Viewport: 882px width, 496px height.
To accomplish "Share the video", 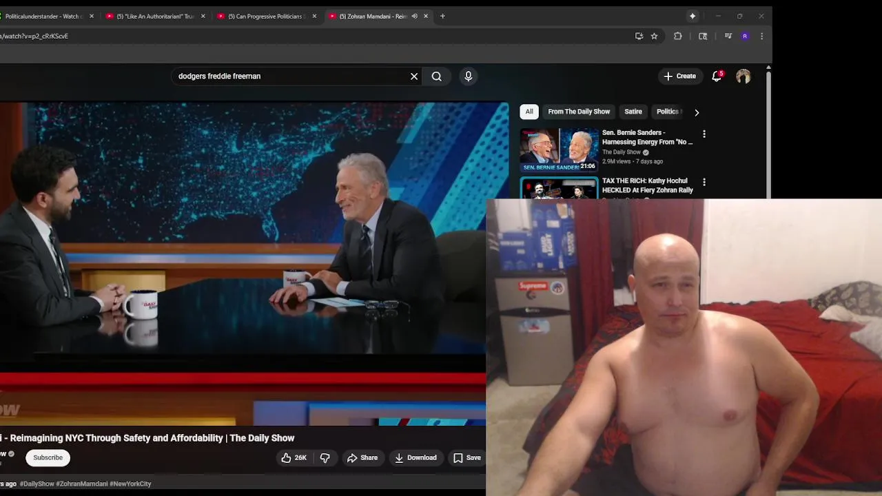I will [362, 457].
